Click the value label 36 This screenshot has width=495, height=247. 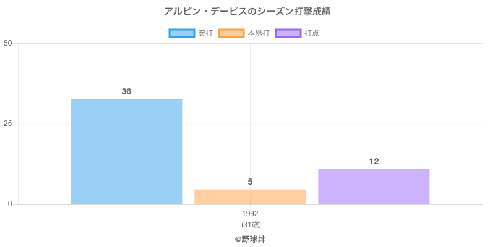click(126, 91)
